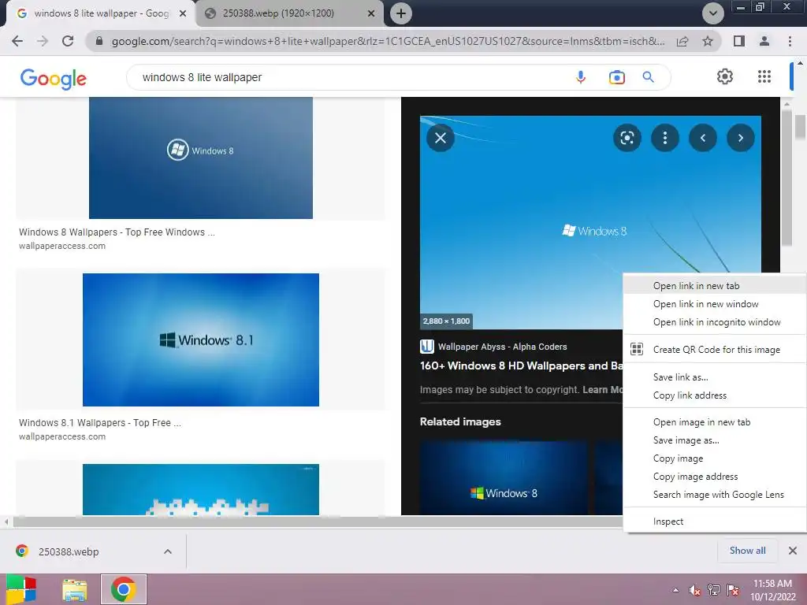Image resolution: width=807 pixels, height=605 pixels.
Task: Share this page via address bar icon
Action: (x=682, y=41)
